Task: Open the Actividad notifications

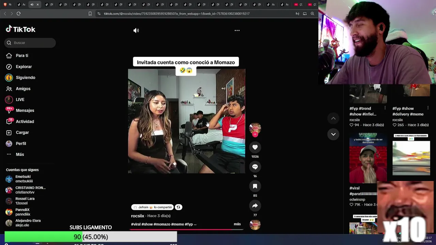Action: click(x=25, y=121)
